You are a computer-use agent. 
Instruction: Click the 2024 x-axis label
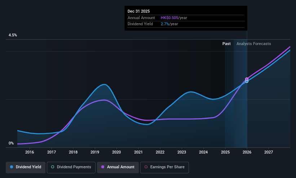click(203, 152)
